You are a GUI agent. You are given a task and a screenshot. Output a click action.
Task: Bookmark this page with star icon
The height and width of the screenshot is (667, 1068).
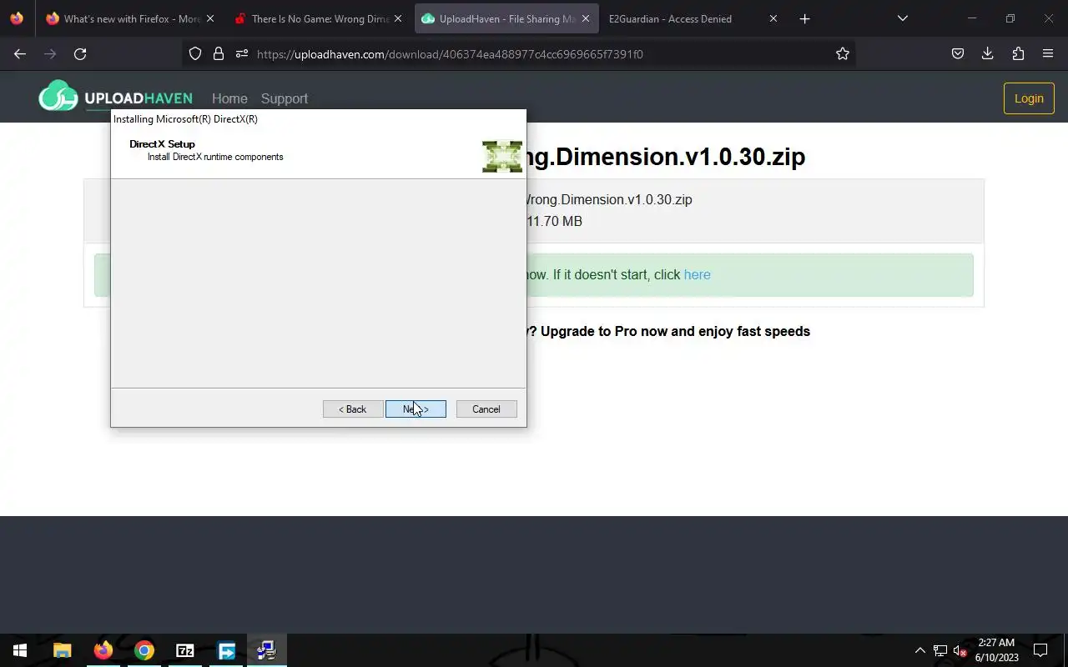tap(843, 54)
